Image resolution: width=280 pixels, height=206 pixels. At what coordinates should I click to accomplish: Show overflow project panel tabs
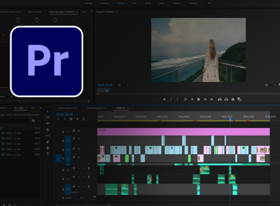click(x=41, y=108)
